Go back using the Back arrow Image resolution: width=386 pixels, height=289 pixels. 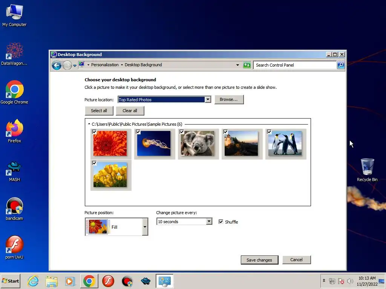click(57, 65)
